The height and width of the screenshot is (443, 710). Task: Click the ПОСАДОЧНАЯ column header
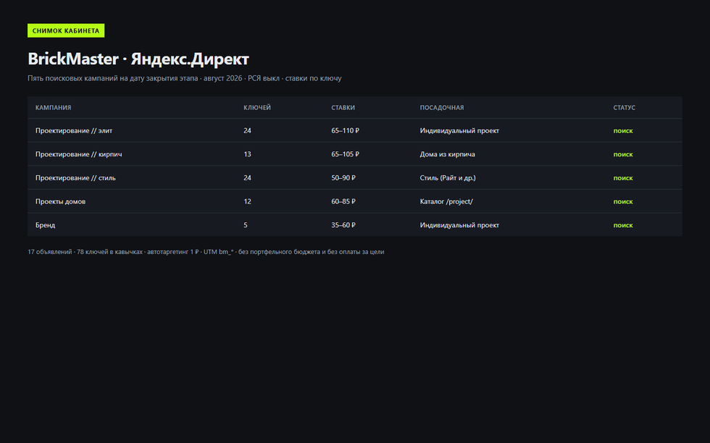441,108
